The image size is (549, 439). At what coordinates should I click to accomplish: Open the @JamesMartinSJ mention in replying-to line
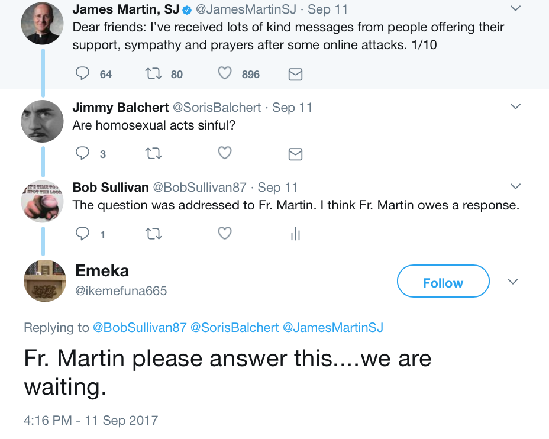pos(332,327)
